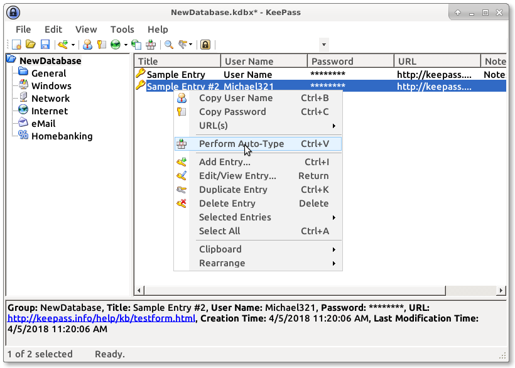Image resolution: width=515 pixels, height=368 pixels.
Task: Open the quick search combo box dropdown
Action: point(324,45)
